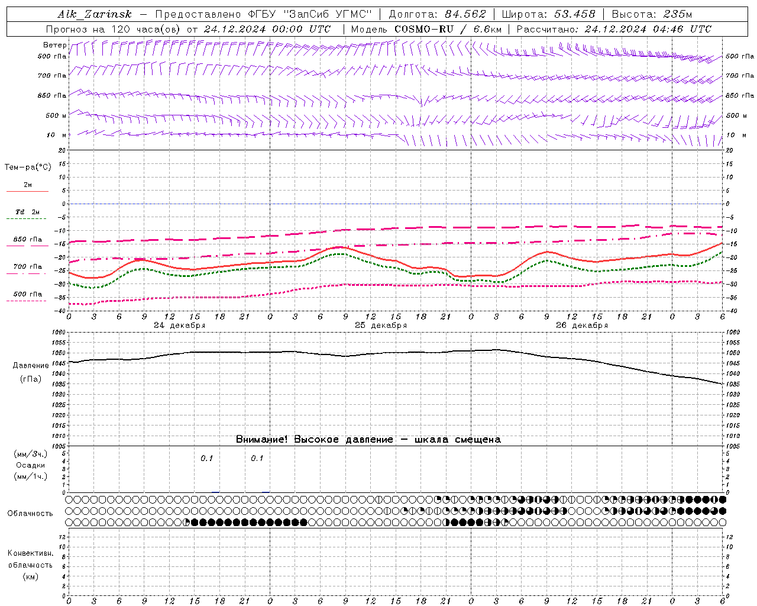Click the Ветер wind panel label
Image resolution: width=757 pixels, height=606 pixels.
(x=54, y=45)
